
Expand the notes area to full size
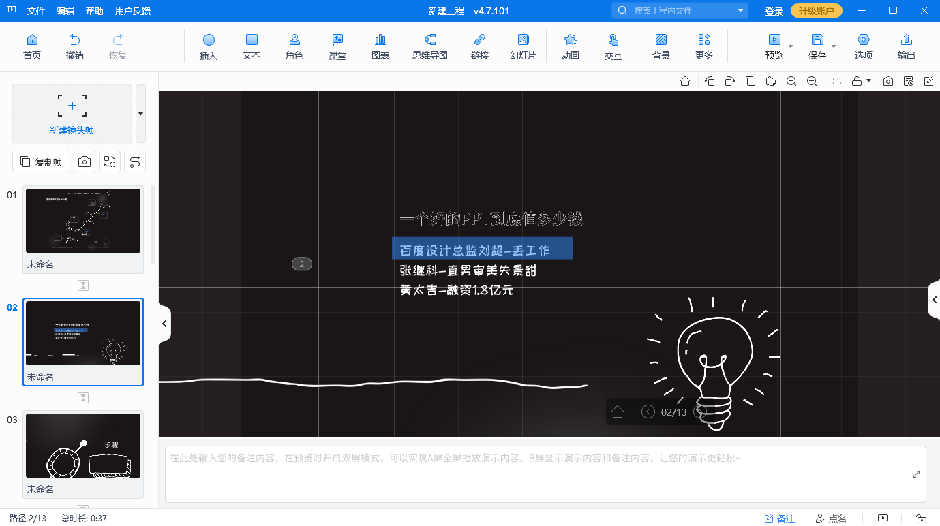coord(916,474)
